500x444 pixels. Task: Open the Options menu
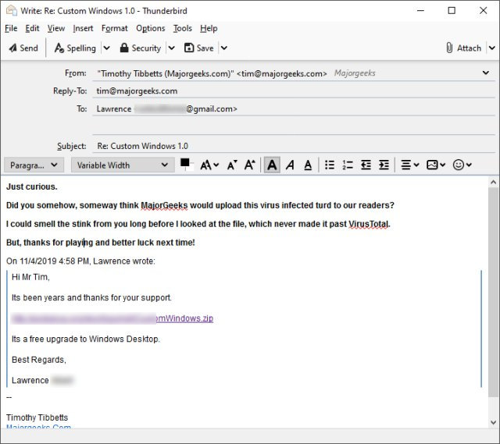151,28
